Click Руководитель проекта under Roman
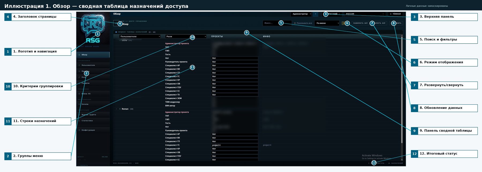 pyautogui.click(x=176, y=131)
